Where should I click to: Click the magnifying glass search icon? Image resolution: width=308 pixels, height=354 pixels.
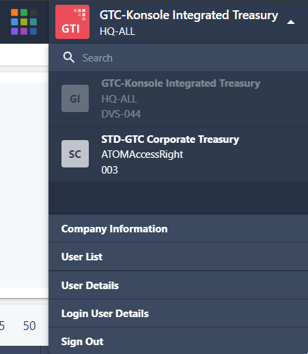coord(69,57)
